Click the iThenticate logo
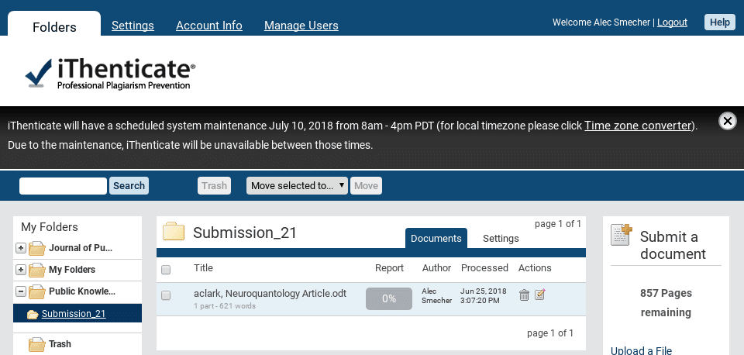This screenshot has height=355, width=744. tap(110, 74)
